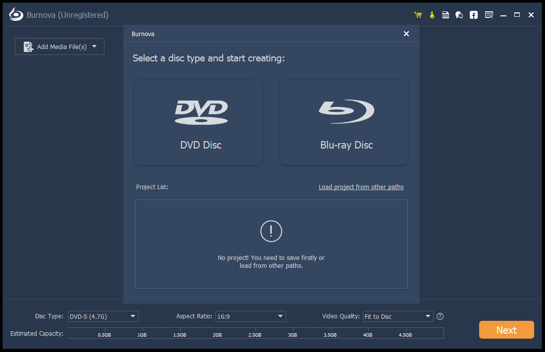Screen dimensions: 545x352
Task: Click the "Project List:" label
Action: (x=152, y=187)
